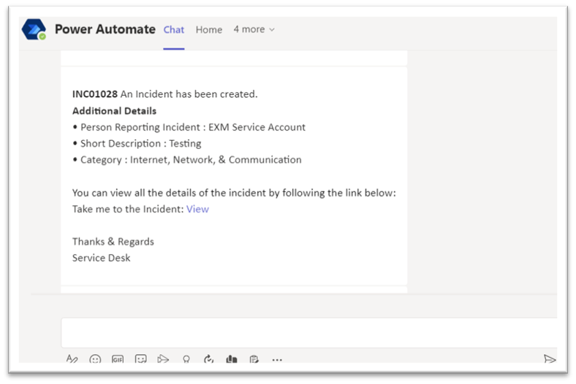The image size is (576, 384).
Task: Expand the '4 more' tabs dropdown
Action: pos(254,29)
